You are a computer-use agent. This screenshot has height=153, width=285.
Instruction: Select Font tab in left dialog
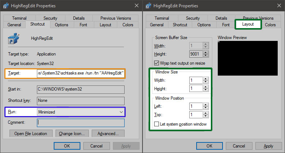[83, 25]
